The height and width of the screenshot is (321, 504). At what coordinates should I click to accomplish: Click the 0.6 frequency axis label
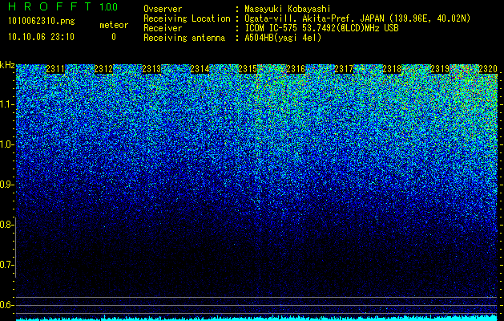(6, 305)
